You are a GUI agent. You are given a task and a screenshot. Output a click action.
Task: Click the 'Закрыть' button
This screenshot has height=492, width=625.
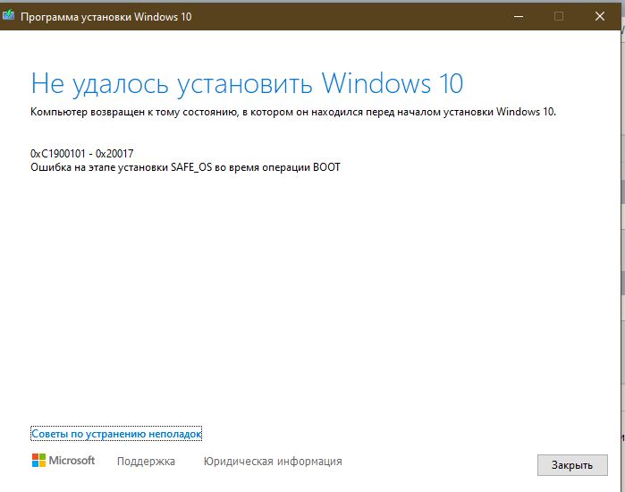tap(572, 465)
